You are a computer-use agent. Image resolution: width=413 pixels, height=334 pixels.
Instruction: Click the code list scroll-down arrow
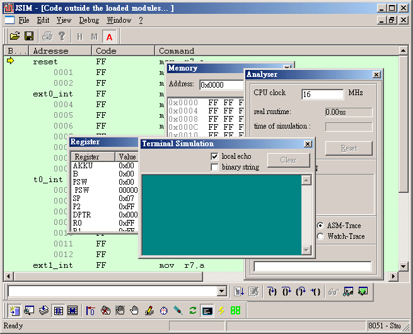(404, 267)
